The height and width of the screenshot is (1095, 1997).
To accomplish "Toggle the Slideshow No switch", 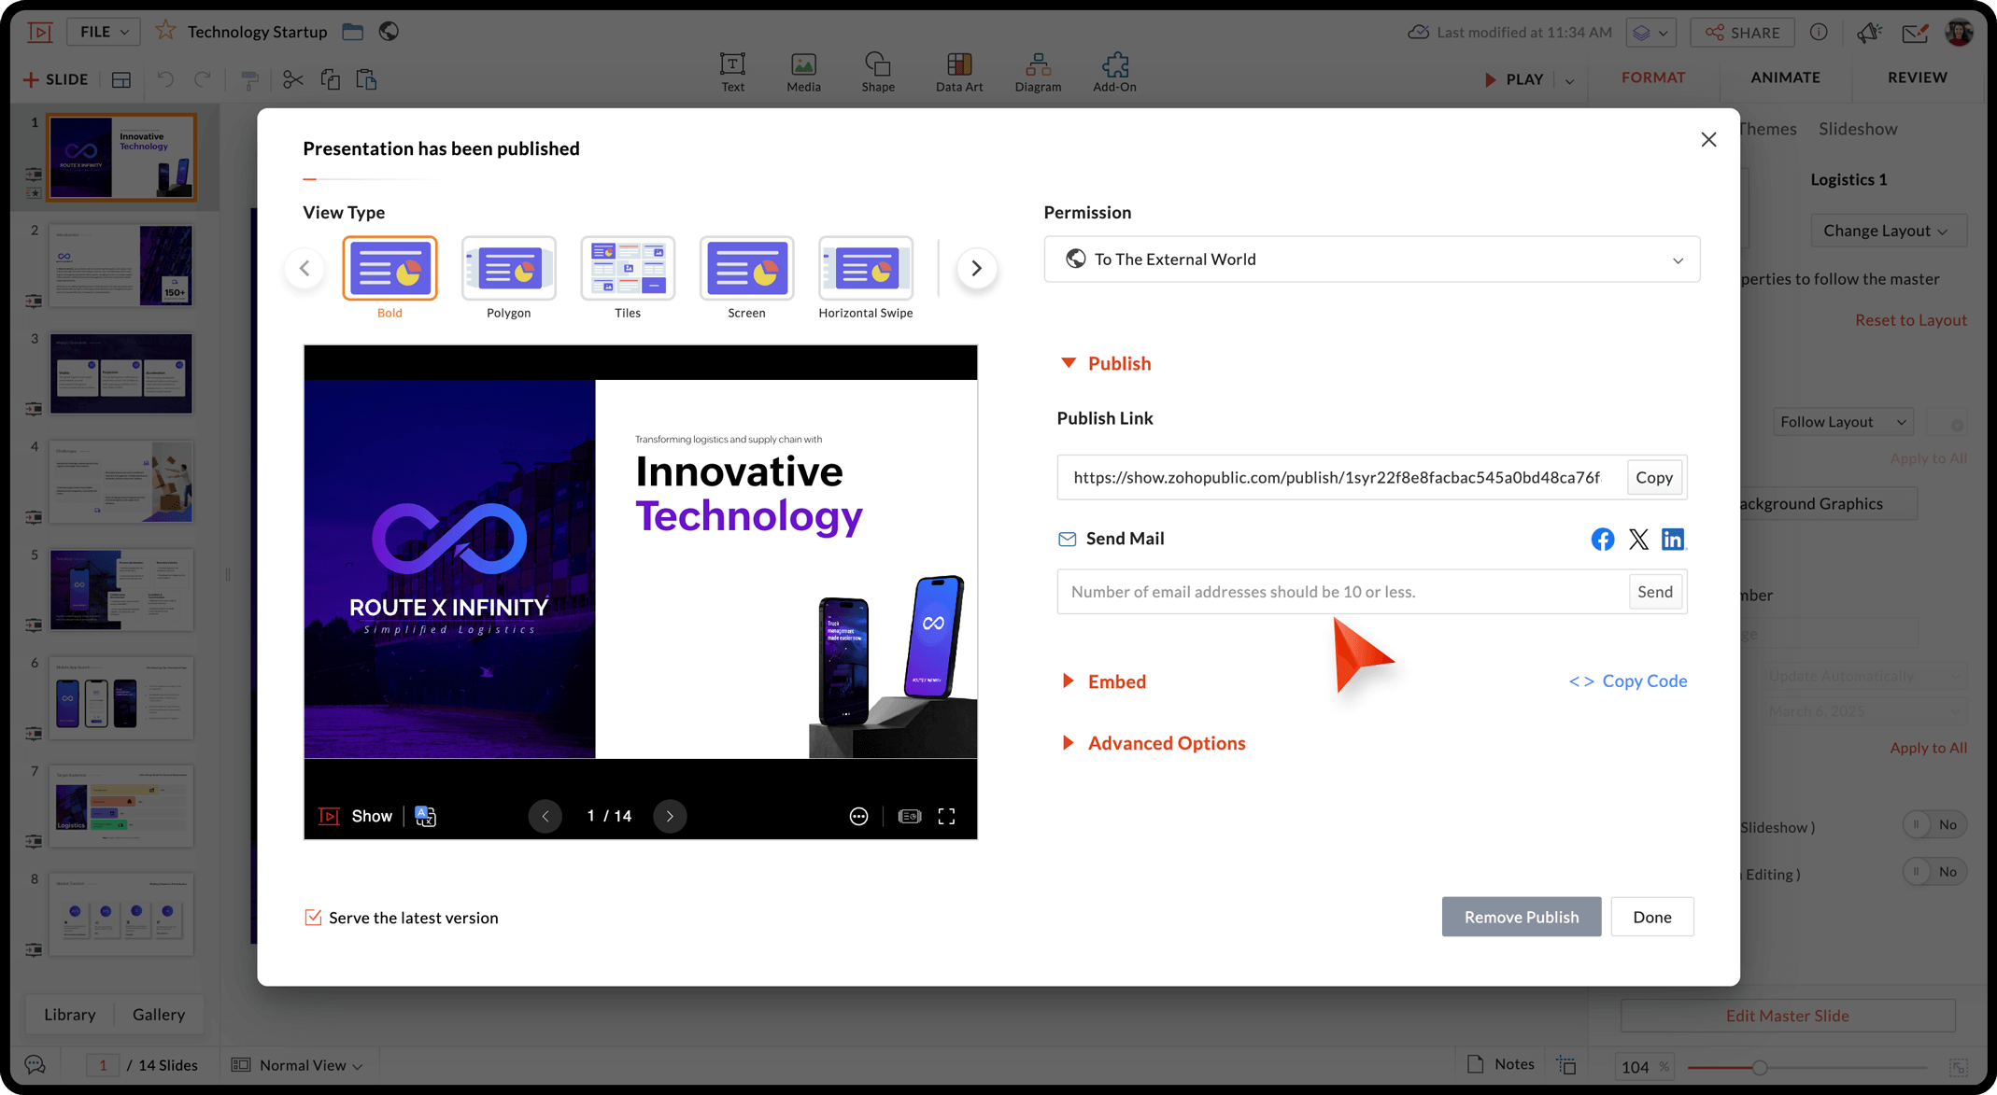I will click(x=1933, y=824).
